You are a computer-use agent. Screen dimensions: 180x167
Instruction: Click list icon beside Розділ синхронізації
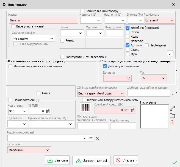91,138
